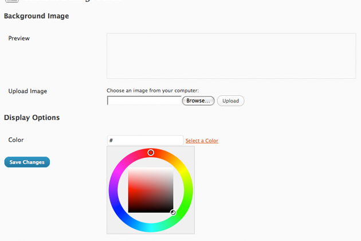
Task: Click the saturation square corner marker
Action: click(x=173, y=212)
